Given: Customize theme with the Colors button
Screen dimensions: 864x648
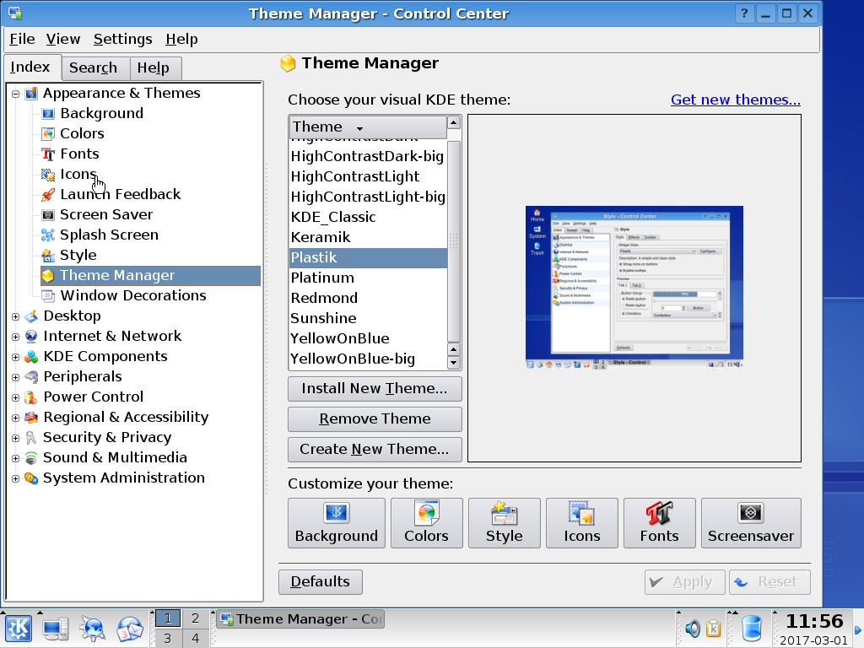Looking at the screenshot, I should [x=426, y=523].
